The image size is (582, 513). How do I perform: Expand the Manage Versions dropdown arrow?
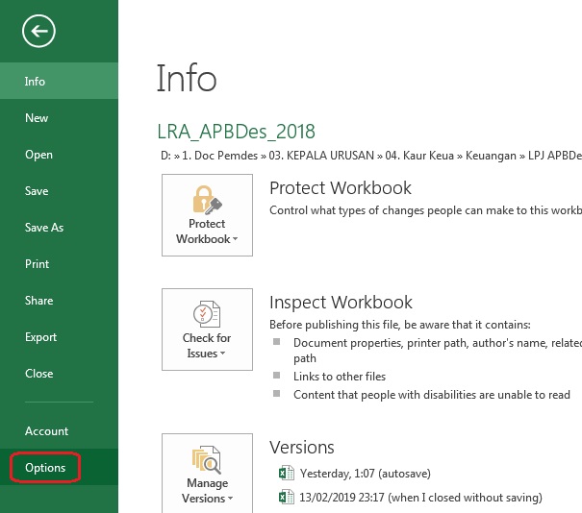tap(231, 499)
